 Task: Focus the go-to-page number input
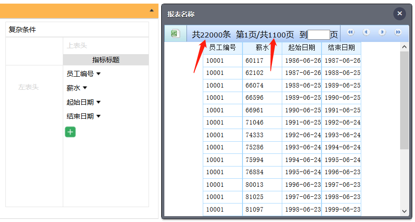(319, 35)
